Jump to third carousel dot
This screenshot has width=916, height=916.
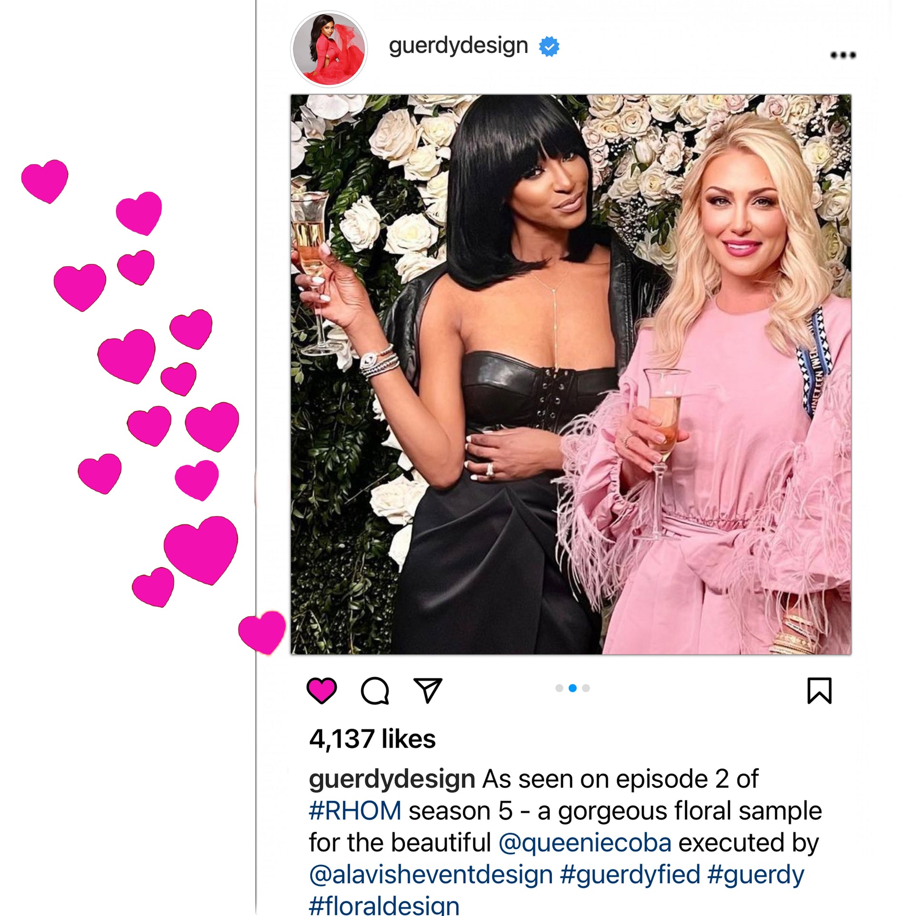pyautogui.click(x=586, y=688)
